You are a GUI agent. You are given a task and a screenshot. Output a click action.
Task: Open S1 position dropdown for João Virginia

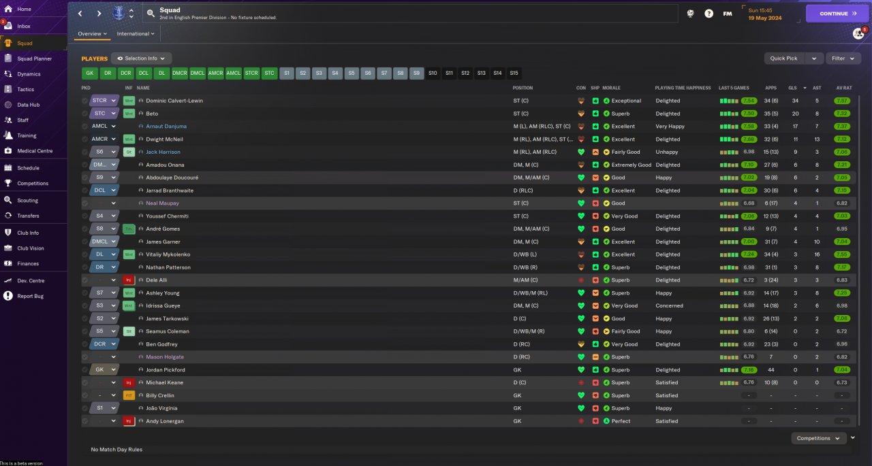pyautogui.click(x=104, y=408)
